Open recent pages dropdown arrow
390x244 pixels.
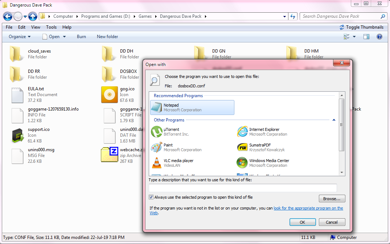pos(25,17)
